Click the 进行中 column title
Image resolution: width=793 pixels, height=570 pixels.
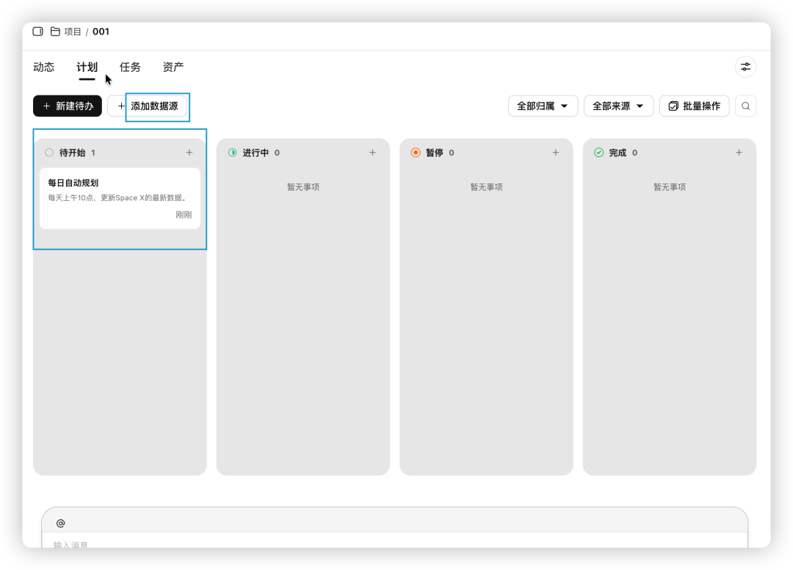pyautogui.click(x=256, y=153)
